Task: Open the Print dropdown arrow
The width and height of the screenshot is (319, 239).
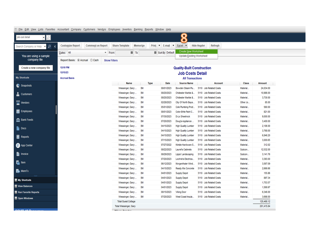Action: click(159, 46)
